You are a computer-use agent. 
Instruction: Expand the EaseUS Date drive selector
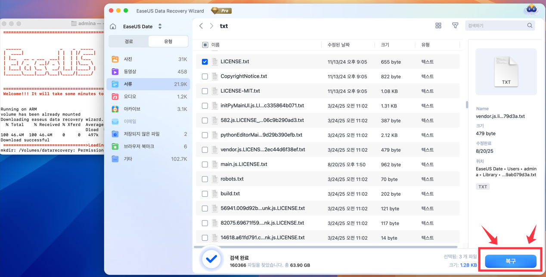pyautogui.click(x=160, y=27)
